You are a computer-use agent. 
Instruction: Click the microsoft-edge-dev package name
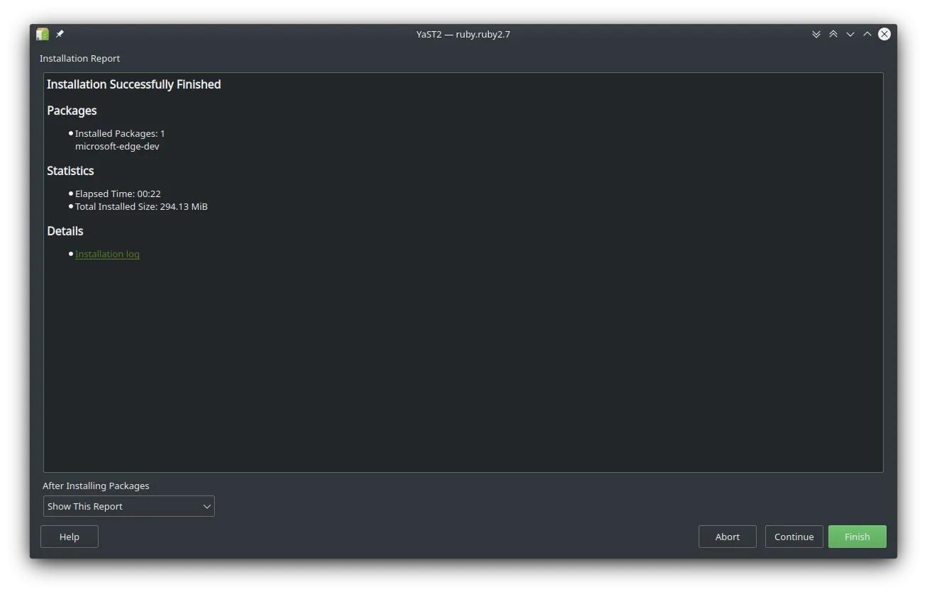[117, 146]
